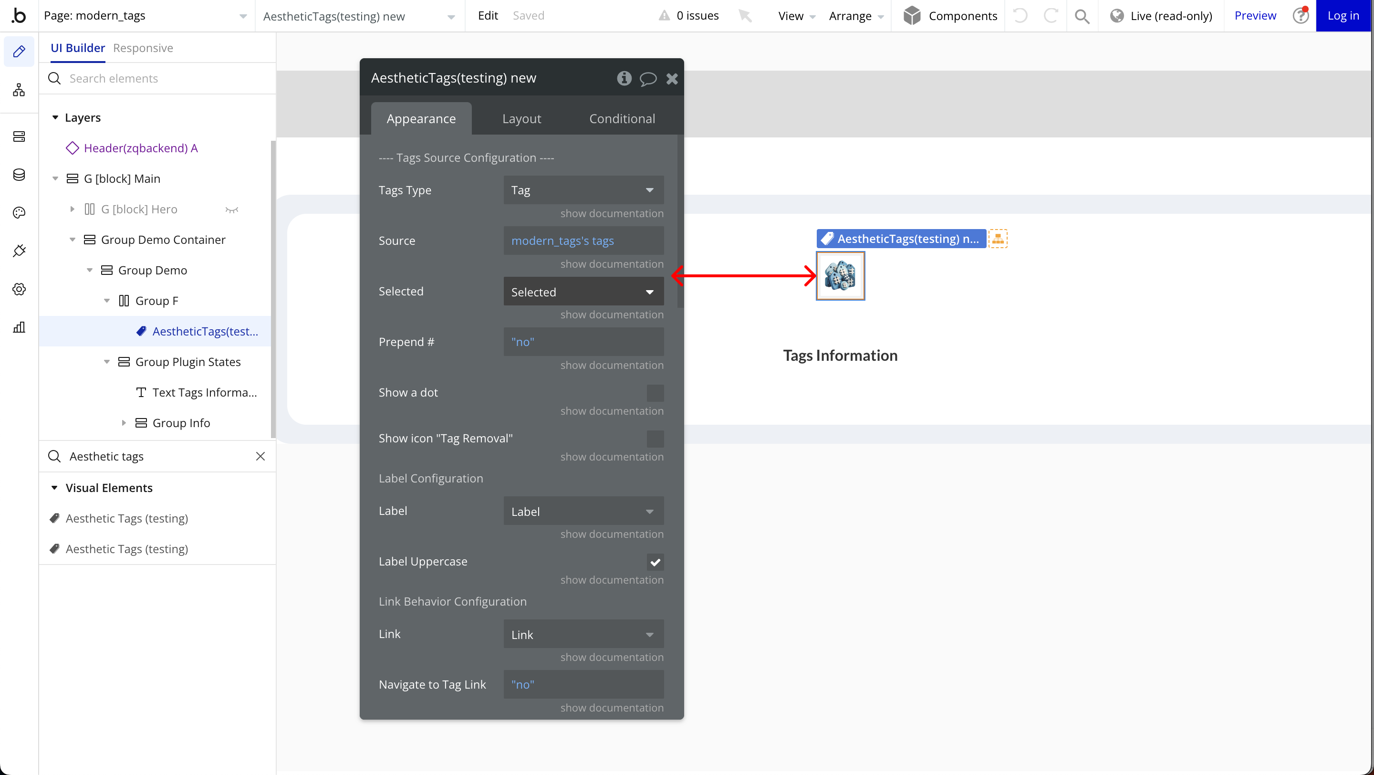Enable the Show a dot checkbox

pos(655,393)
